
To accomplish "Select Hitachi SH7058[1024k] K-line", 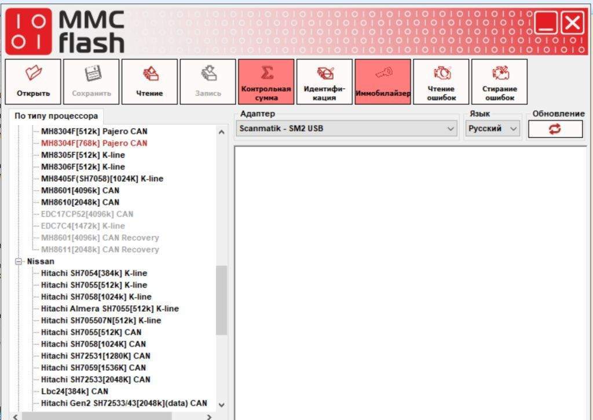I will [96, 297].
